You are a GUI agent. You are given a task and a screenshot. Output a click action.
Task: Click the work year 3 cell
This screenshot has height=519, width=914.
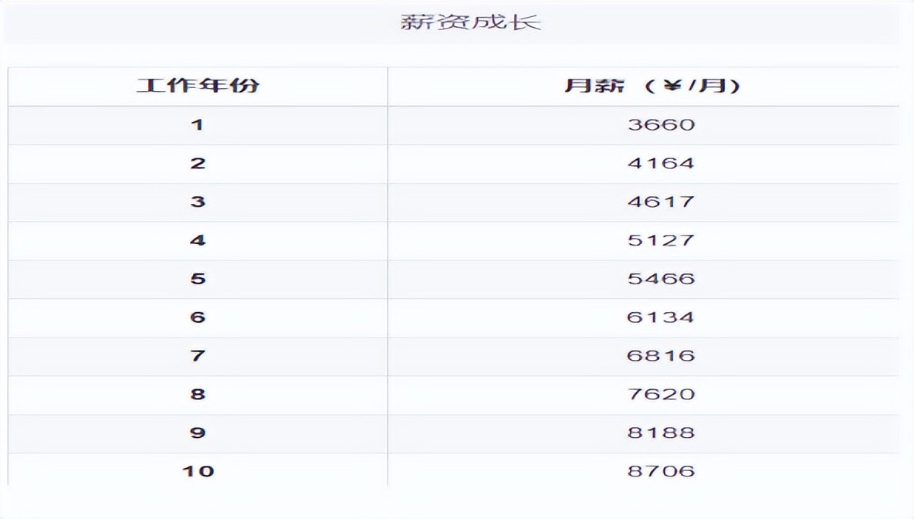coord(198,202)
